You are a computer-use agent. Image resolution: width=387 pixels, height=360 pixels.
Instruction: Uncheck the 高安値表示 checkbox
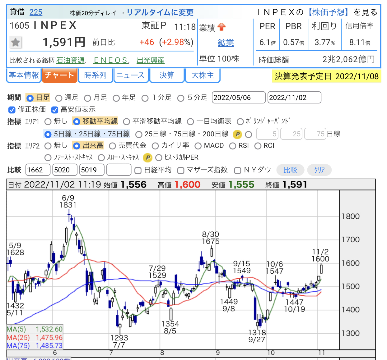click(x=55, y=110)
